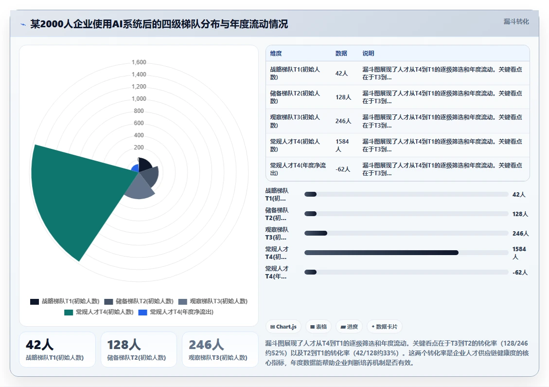
Task: Select the 表格 tag
Action: pyautogui.click(x=319, y=327)
